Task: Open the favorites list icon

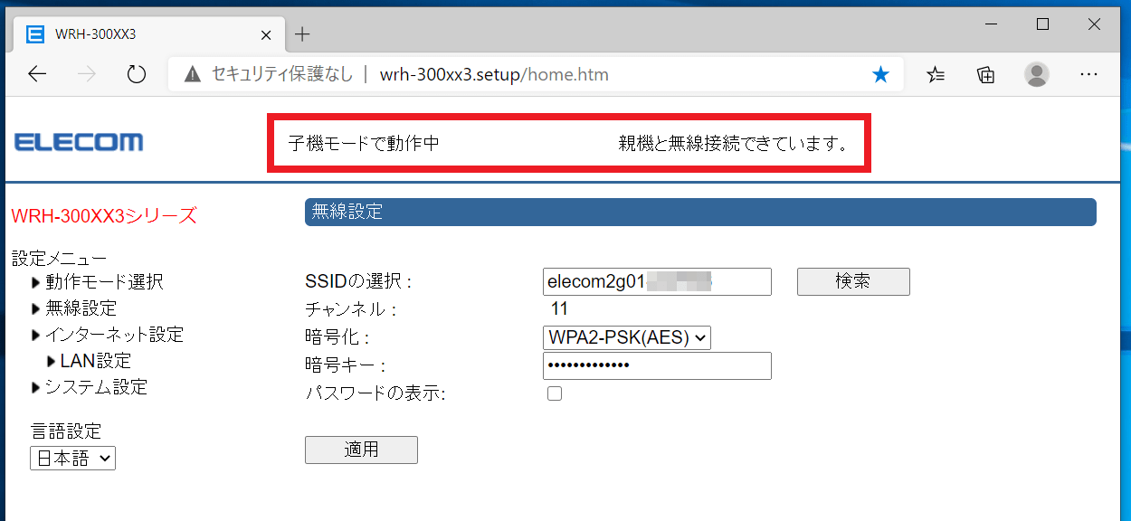Action: pyautogui.click(x=936, y=74)
